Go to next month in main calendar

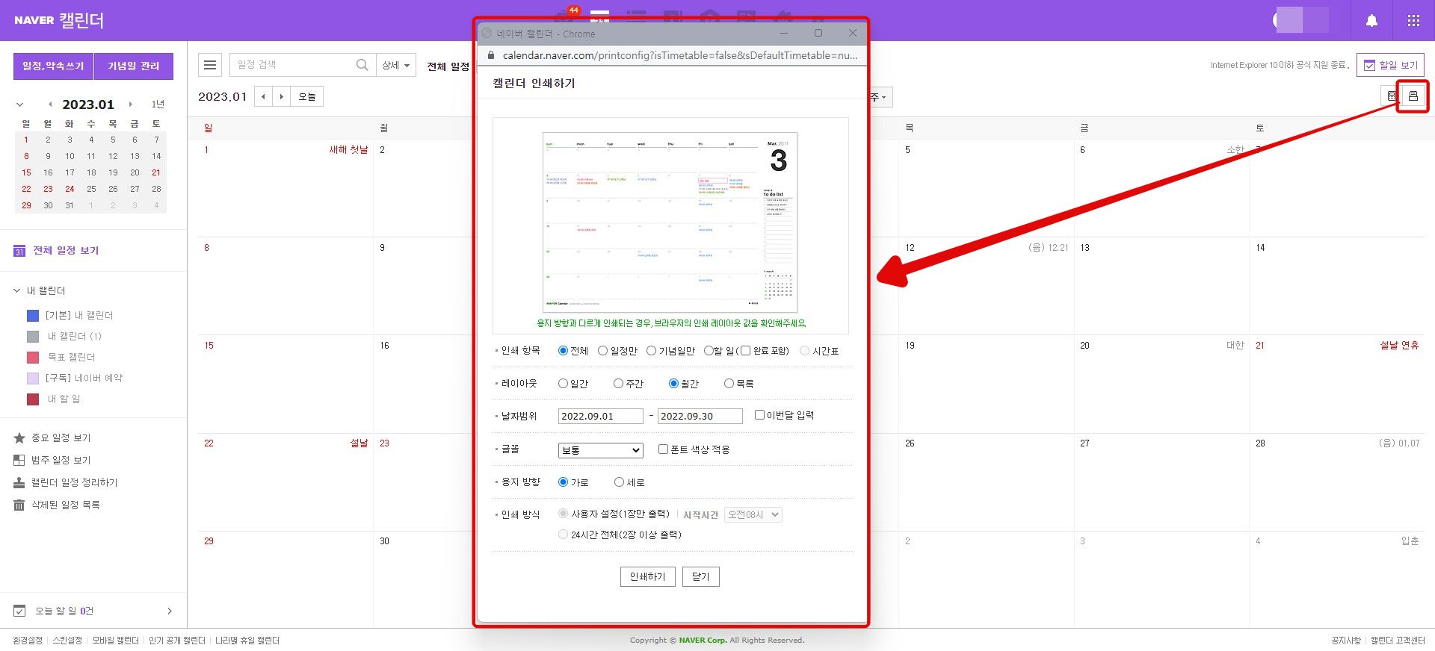pos(282,96)
